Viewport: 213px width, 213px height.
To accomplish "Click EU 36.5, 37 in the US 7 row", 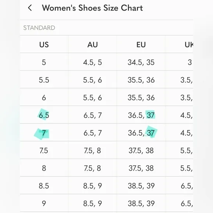I will point(141,133).
